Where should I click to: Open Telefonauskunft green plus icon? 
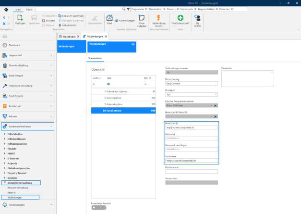tap(180, 18)
